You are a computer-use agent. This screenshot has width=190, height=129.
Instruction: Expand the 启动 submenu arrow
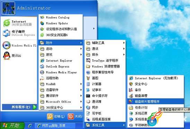coord(81,49)
